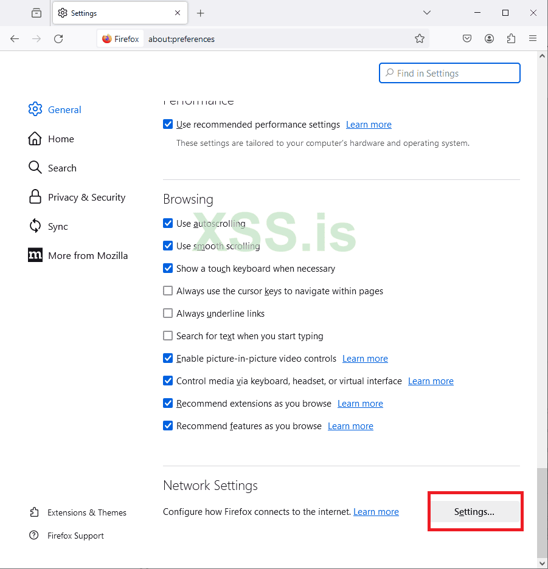The image size is (548, 569).
Task: Open the Extensions puzzle icon
Action: [x=511, y=39]
